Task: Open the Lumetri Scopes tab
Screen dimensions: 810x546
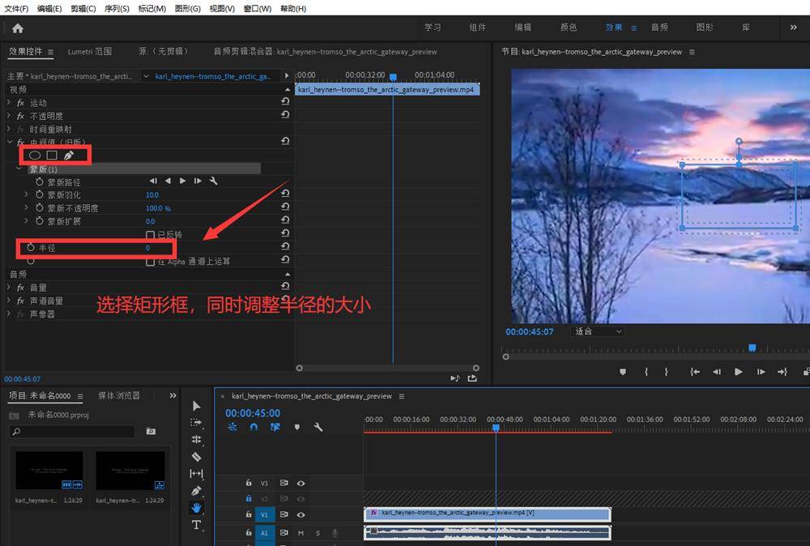Action: (x=90, y=52)
